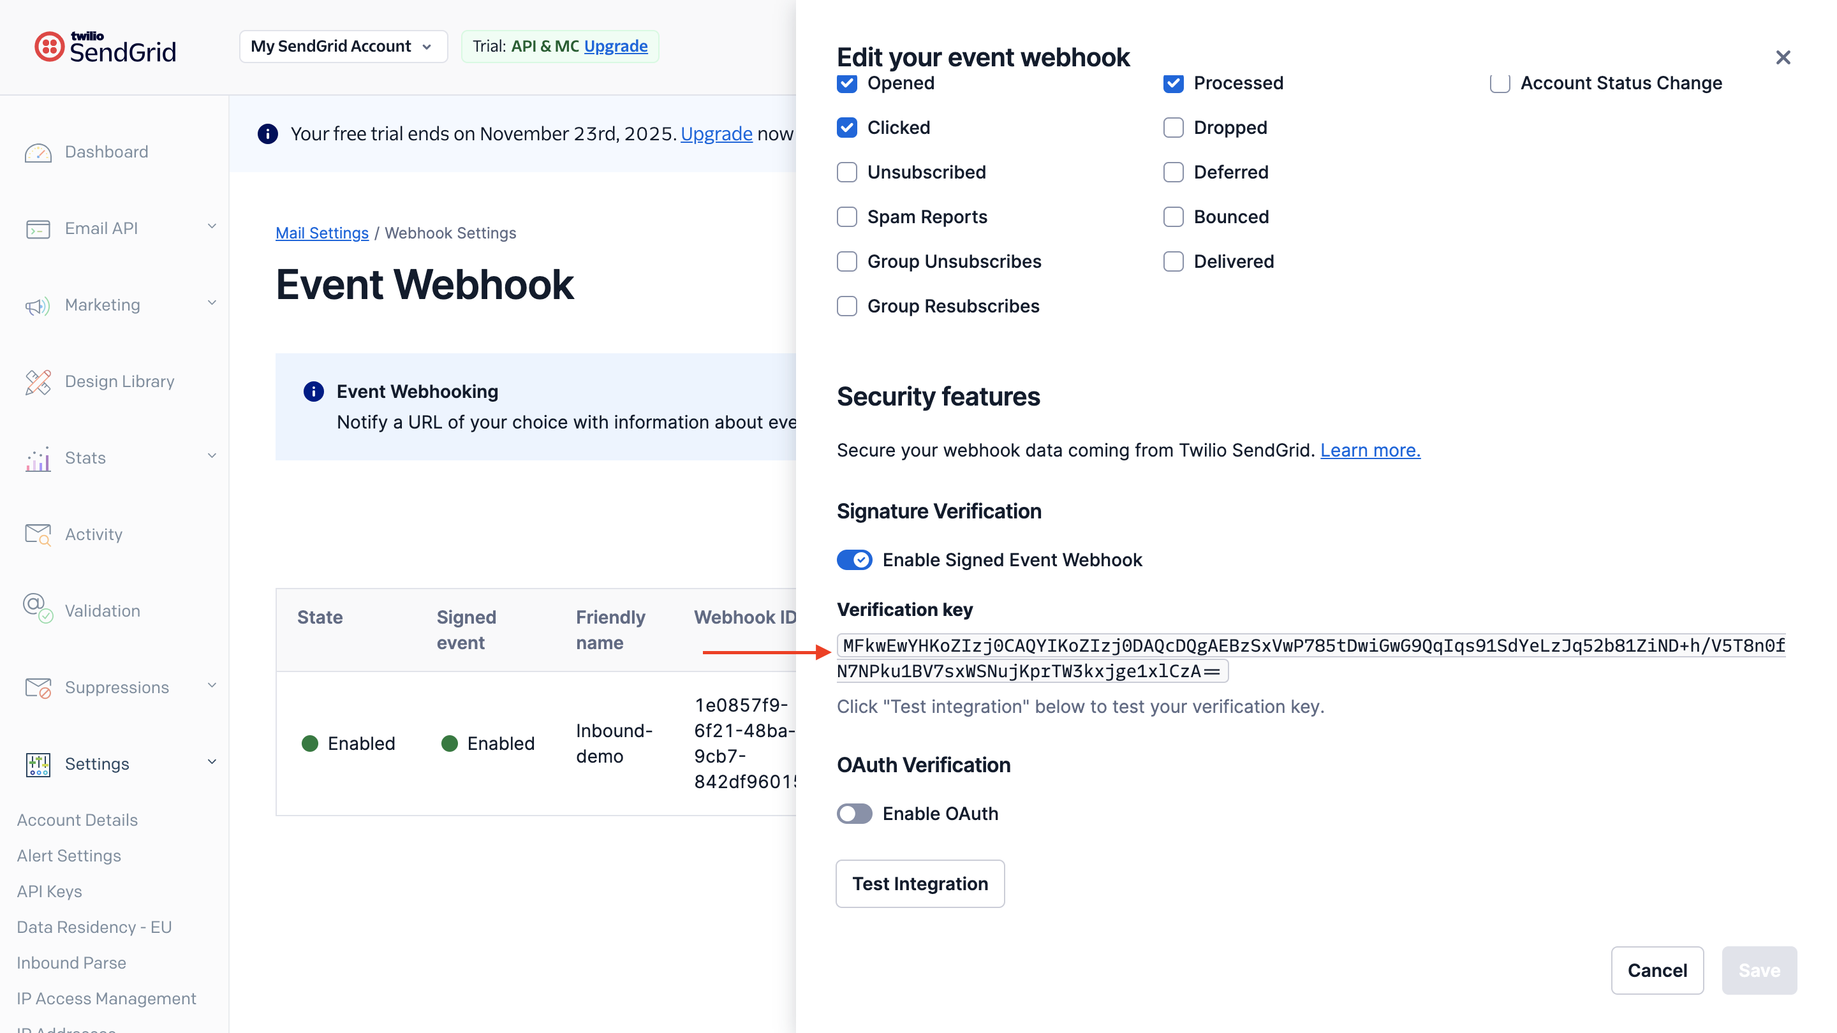Enable the Bounced event checkbox
Image resolution: width=1837 pixels, height=1033 pixels.
(1173, 216)
